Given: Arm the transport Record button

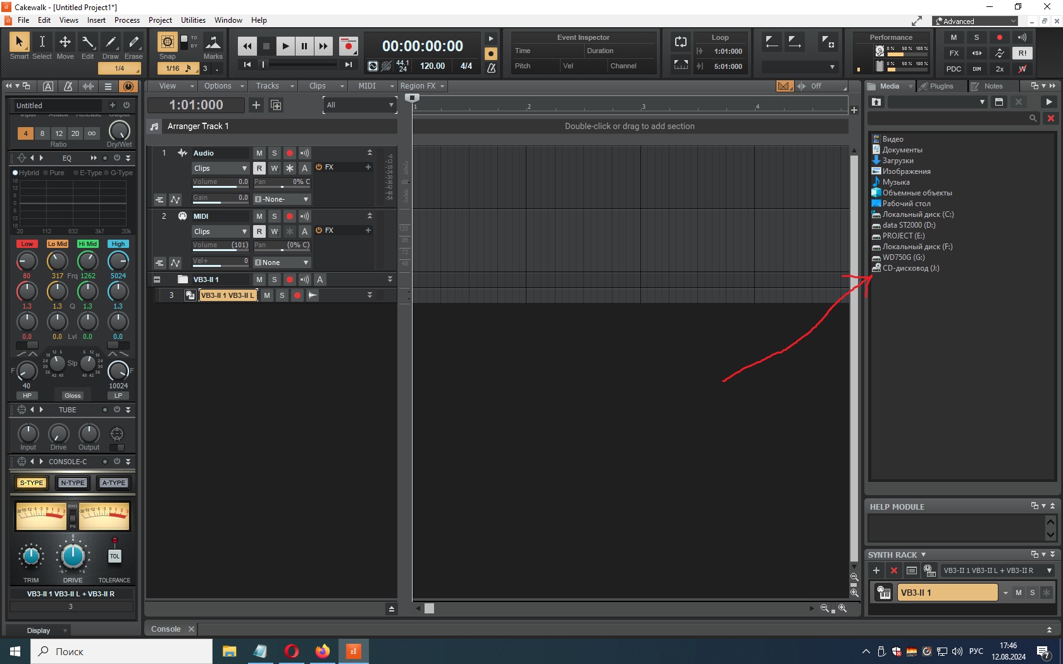Looking at the screenshot, I should [x=348, y=46].
